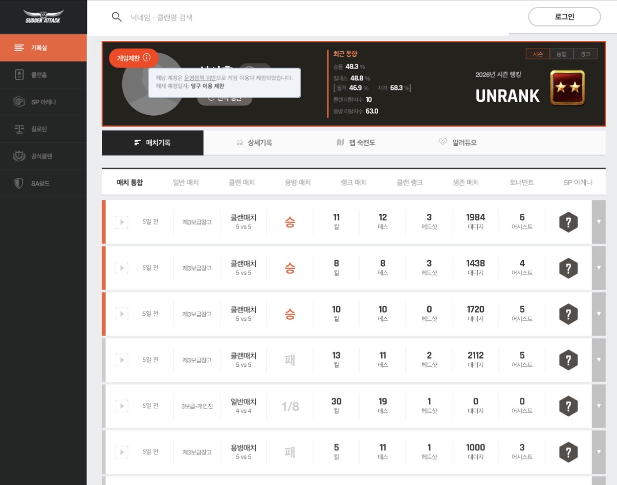Screen dimensions: 617x485
Task: Expand the first match row details
Action: (599, 222)
